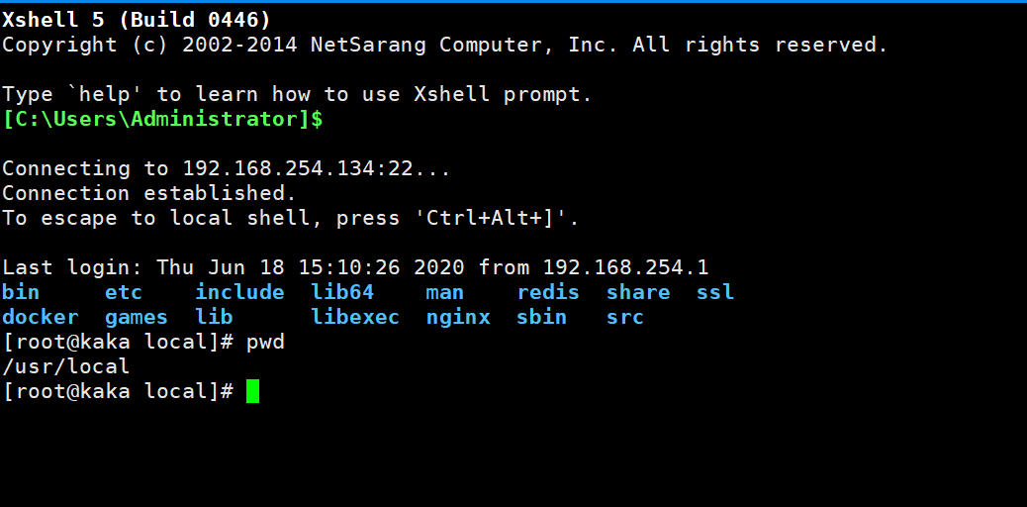Click the 'redis' directory name
The image size is (1027, 507).
click(x=548, y=292)
